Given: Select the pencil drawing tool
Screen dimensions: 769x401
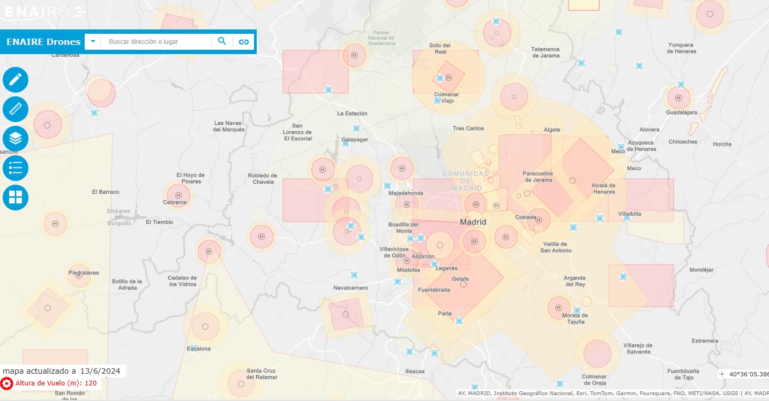Looking at the screenshot, I should tap(16, 80).
